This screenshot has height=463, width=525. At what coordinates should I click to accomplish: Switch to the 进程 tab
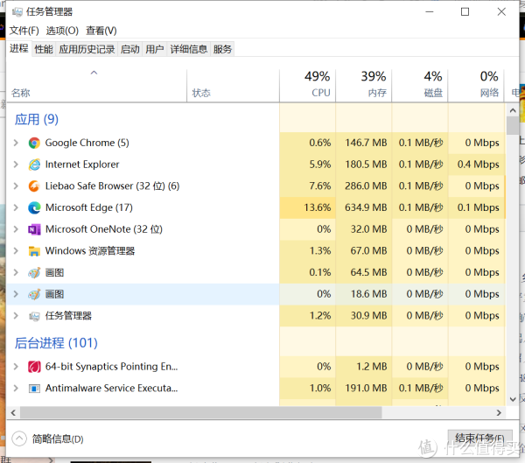(x=18, y=49)
